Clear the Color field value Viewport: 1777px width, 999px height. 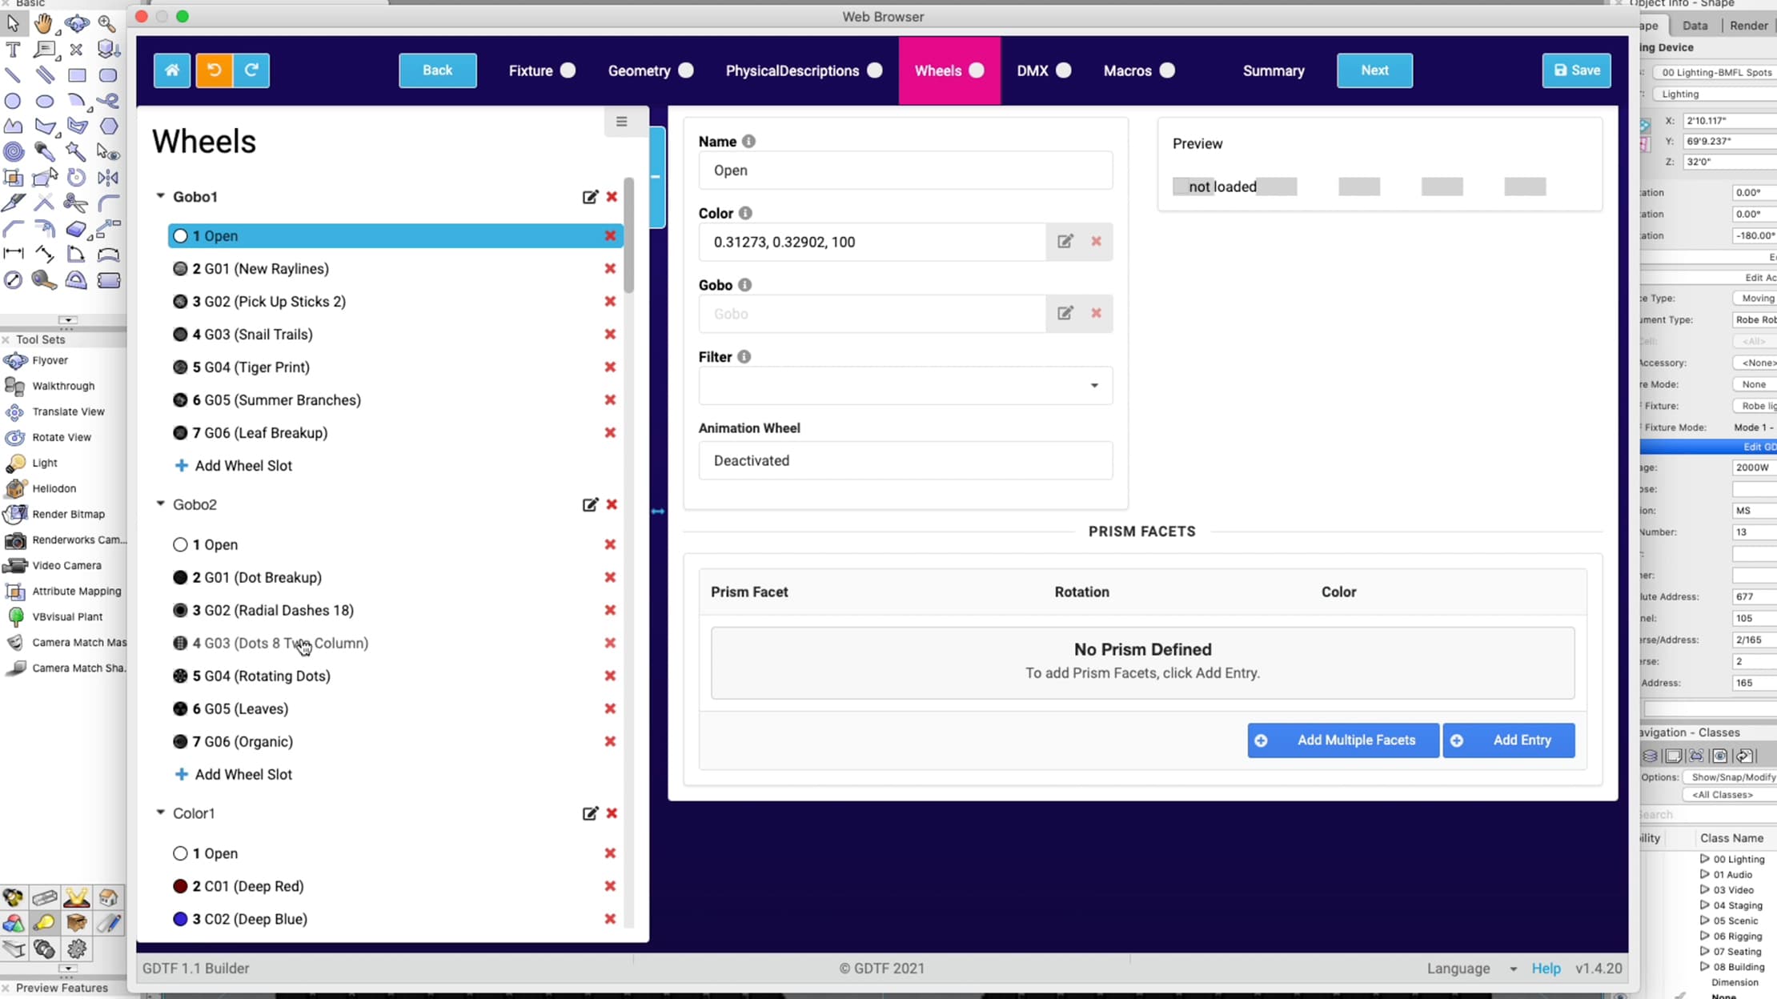coord(1096,242)
